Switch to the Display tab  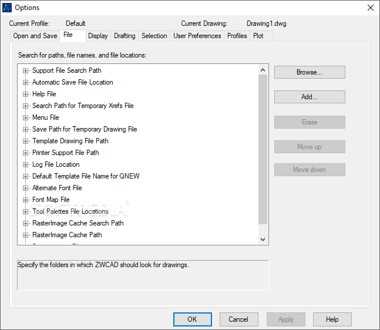click(98, 36)
